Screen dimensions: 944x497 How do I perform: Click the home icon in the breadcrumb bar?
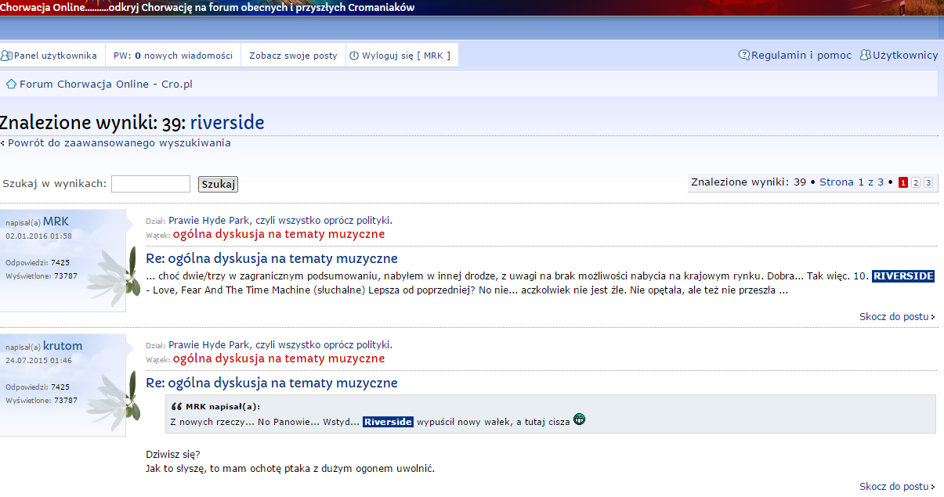(x=11, y=84)
